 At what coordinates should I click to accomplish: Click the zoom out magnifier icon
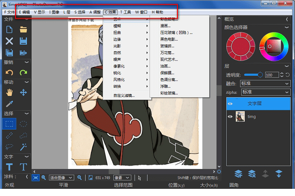44,177
